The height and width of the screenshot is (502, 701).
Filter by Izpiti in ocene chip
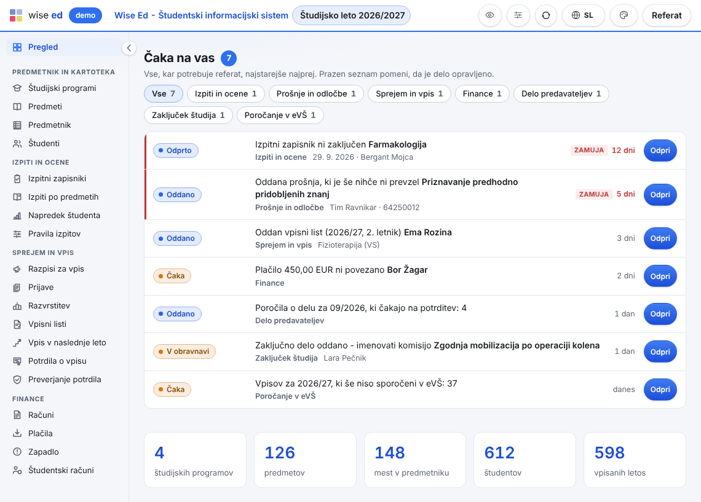[x=226, y=94]
